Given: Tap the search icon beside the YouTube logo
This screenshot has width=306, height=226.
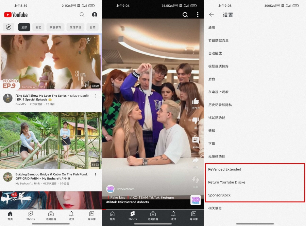Looking at the screenshot, I should [82, 15].
